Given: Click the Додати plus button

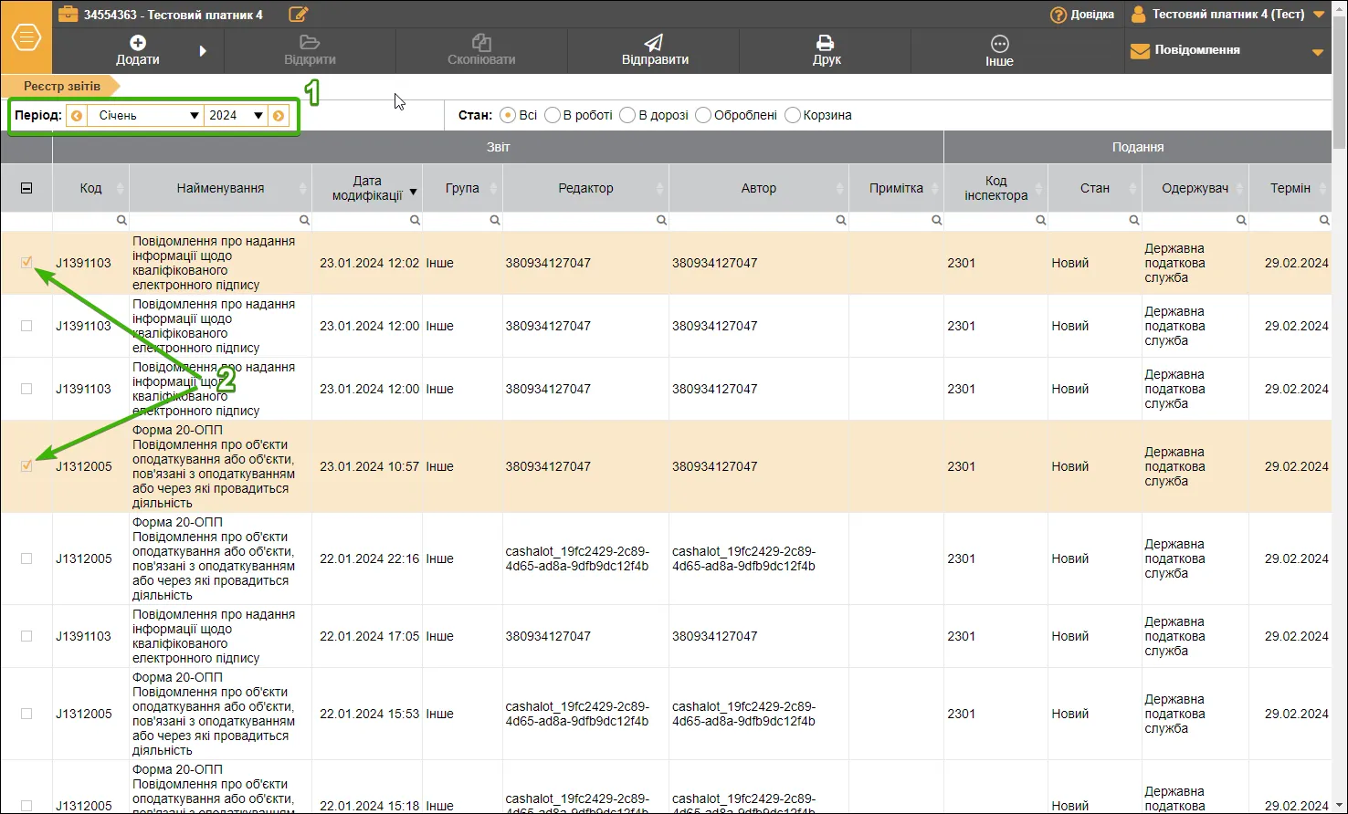Looking at the screenshot, I should point(138,50).
